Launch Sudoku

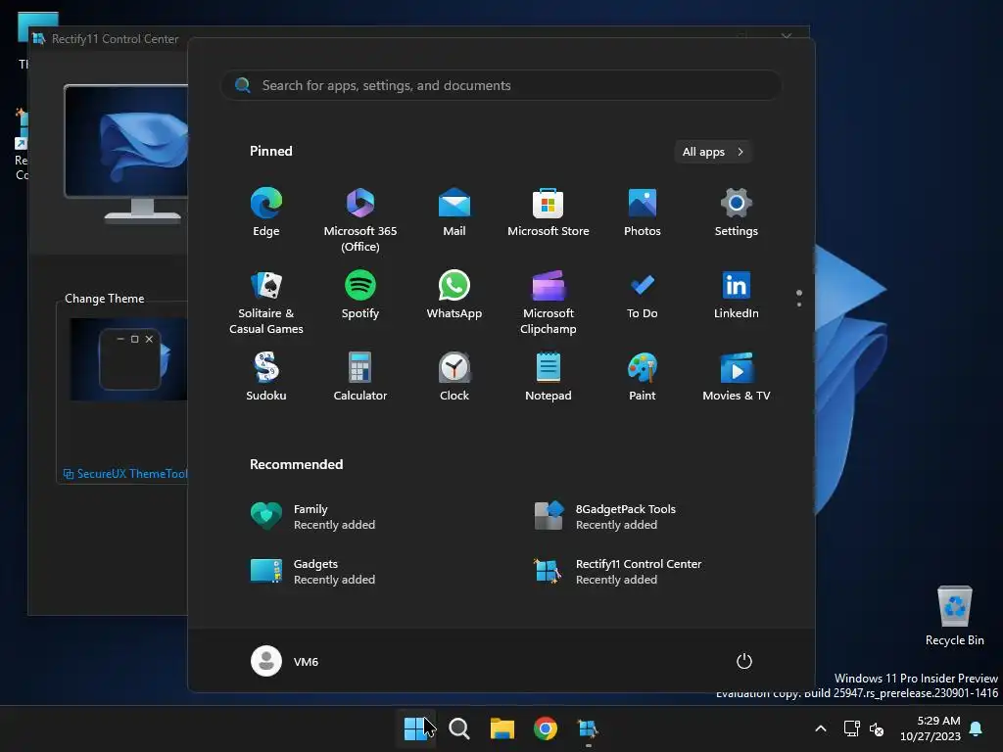[x=266, y=377]
